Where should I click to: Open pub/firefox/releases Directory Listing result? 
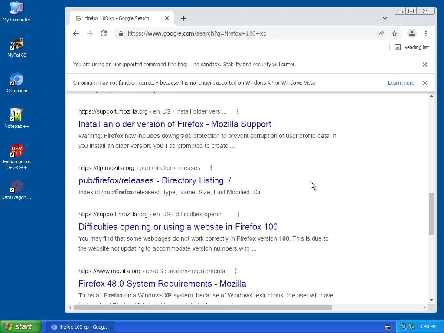(155, 180)
